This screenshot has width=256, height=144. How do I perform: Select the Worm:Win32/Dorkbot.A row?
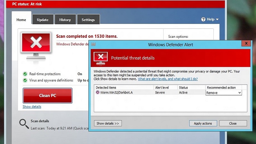(168, 92)
